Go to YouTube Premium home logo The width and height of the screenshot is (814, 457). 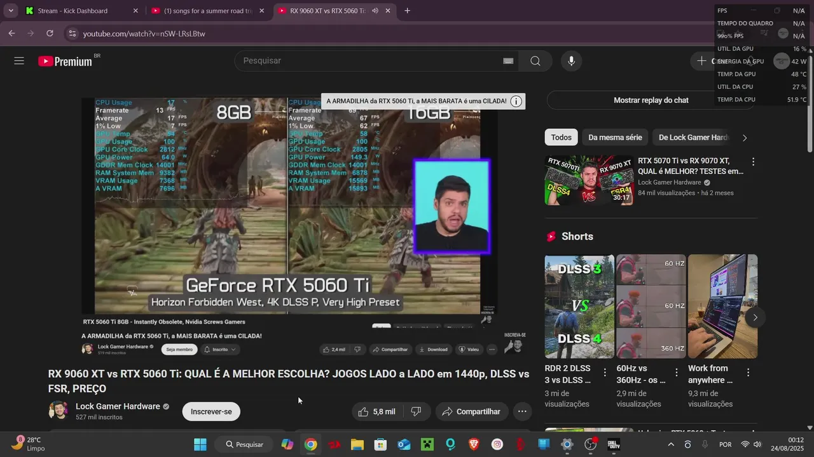65,61
